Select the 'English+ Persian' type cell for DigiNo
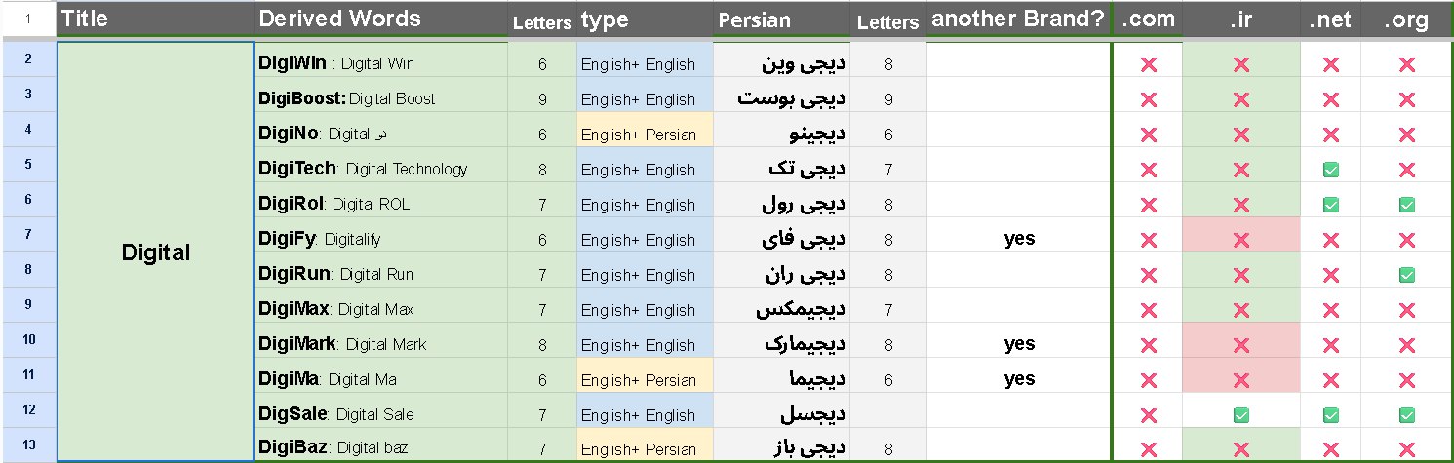The height and width of the screenshot is (463, 1454). pyautogui.click(x=645, y=135)
